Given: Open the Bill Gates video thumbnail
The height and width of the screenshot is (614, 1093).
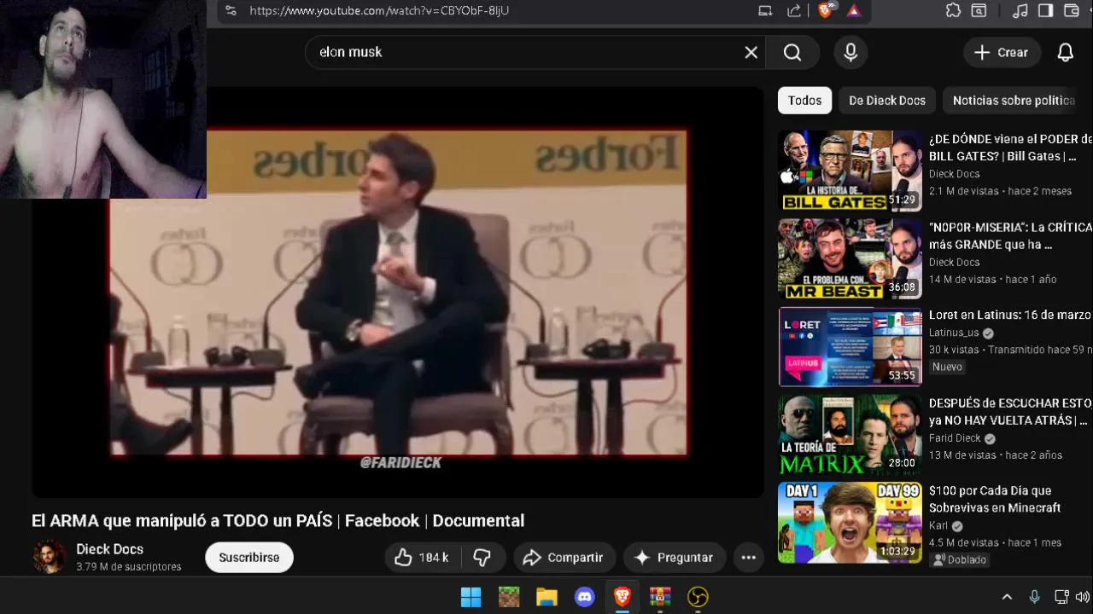Looking at the screenshot, I should coord(850,171).
